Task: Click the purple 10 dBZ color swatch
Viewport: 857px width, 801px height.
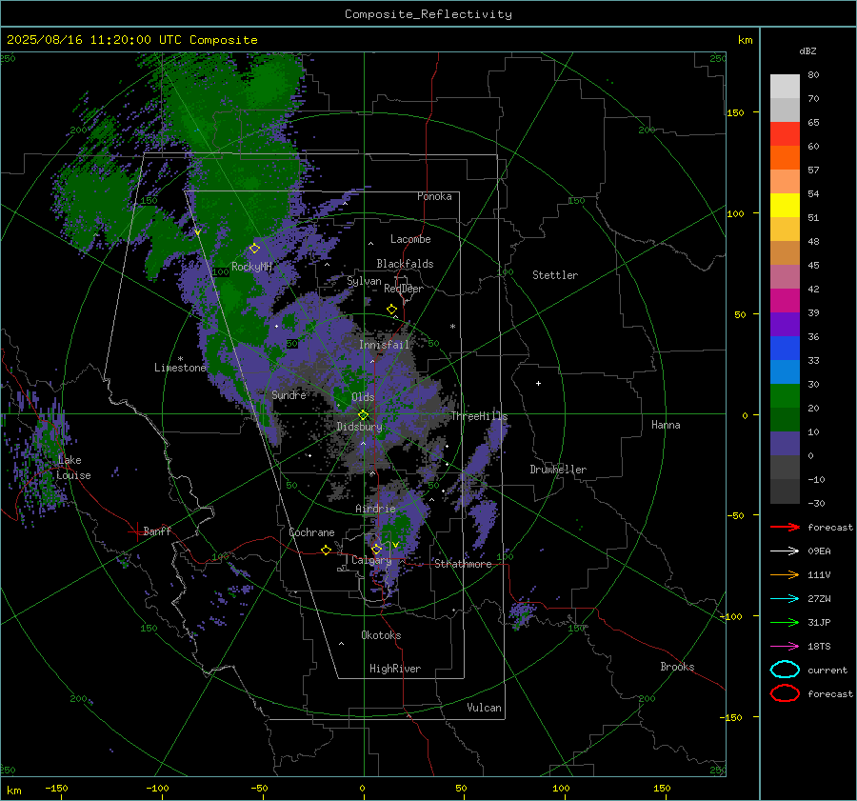Action: click(785, 444)
